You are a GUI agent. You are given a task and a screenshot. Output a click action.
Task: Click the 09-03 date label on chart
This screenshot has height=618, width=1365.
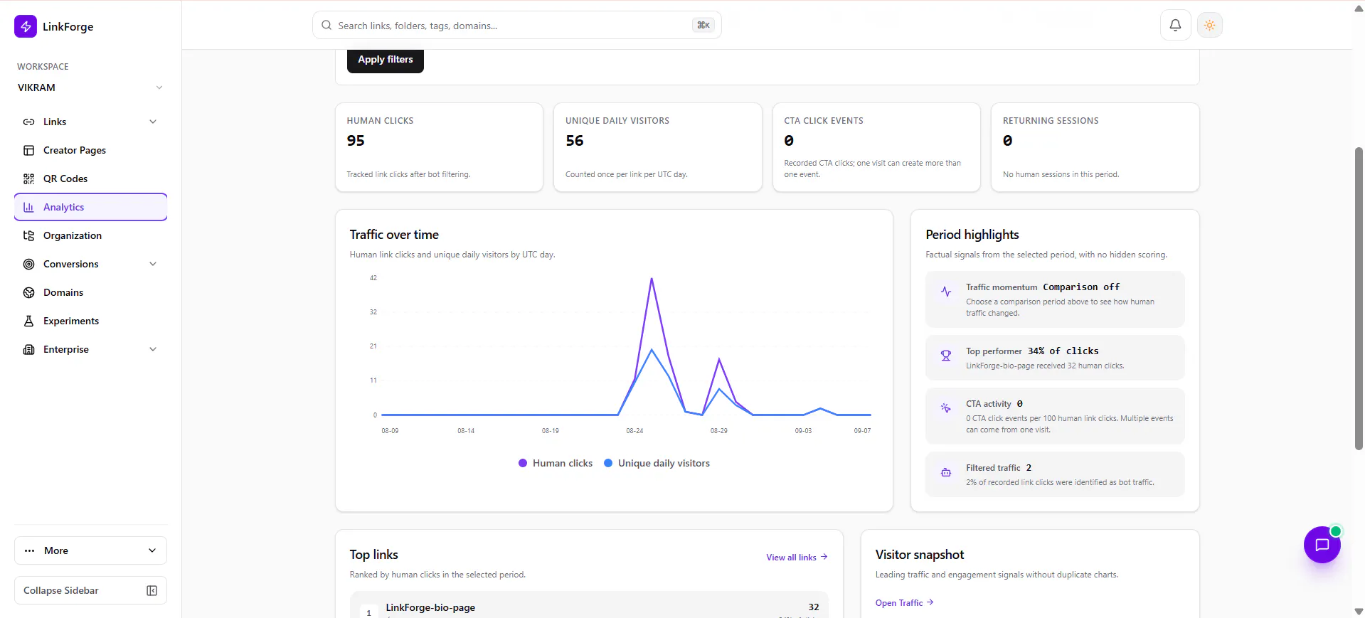[x=803, y=431]
